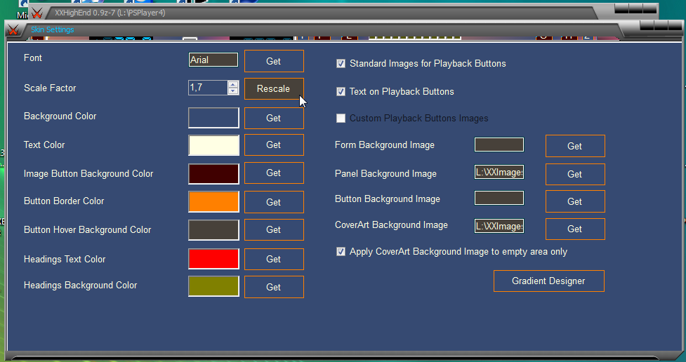Click the Rescale button
Viewport: 686px width, 362px height.
(274, 89)
